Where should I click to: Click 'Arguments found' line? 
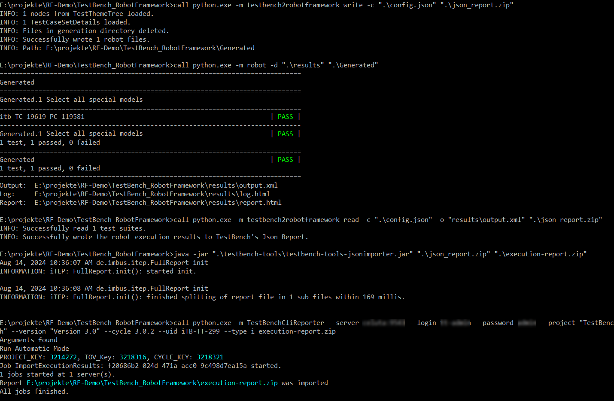[29, 340]
